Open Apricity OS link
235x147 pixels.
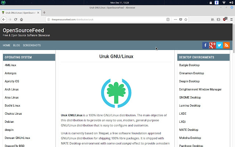pyautogui.click(x=12, y=81)
